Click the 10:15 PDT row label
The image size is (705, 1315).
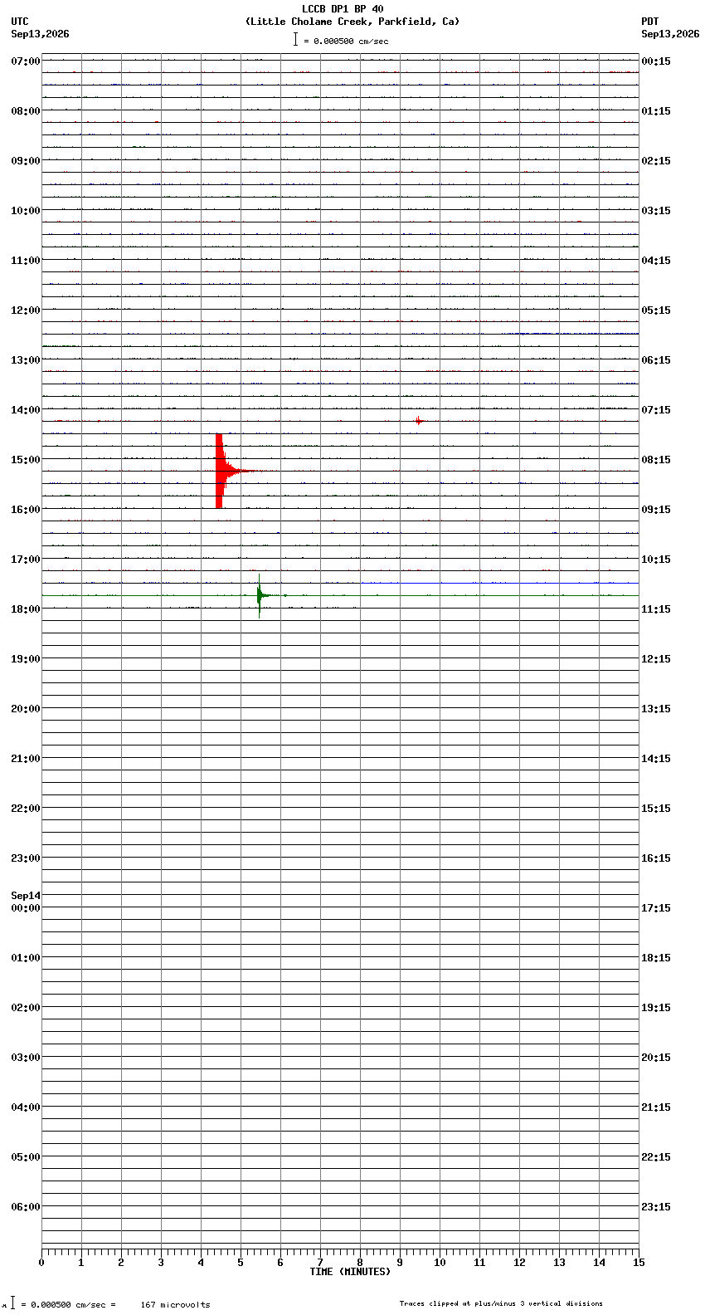pyautogui.click(x=656, y=560)
